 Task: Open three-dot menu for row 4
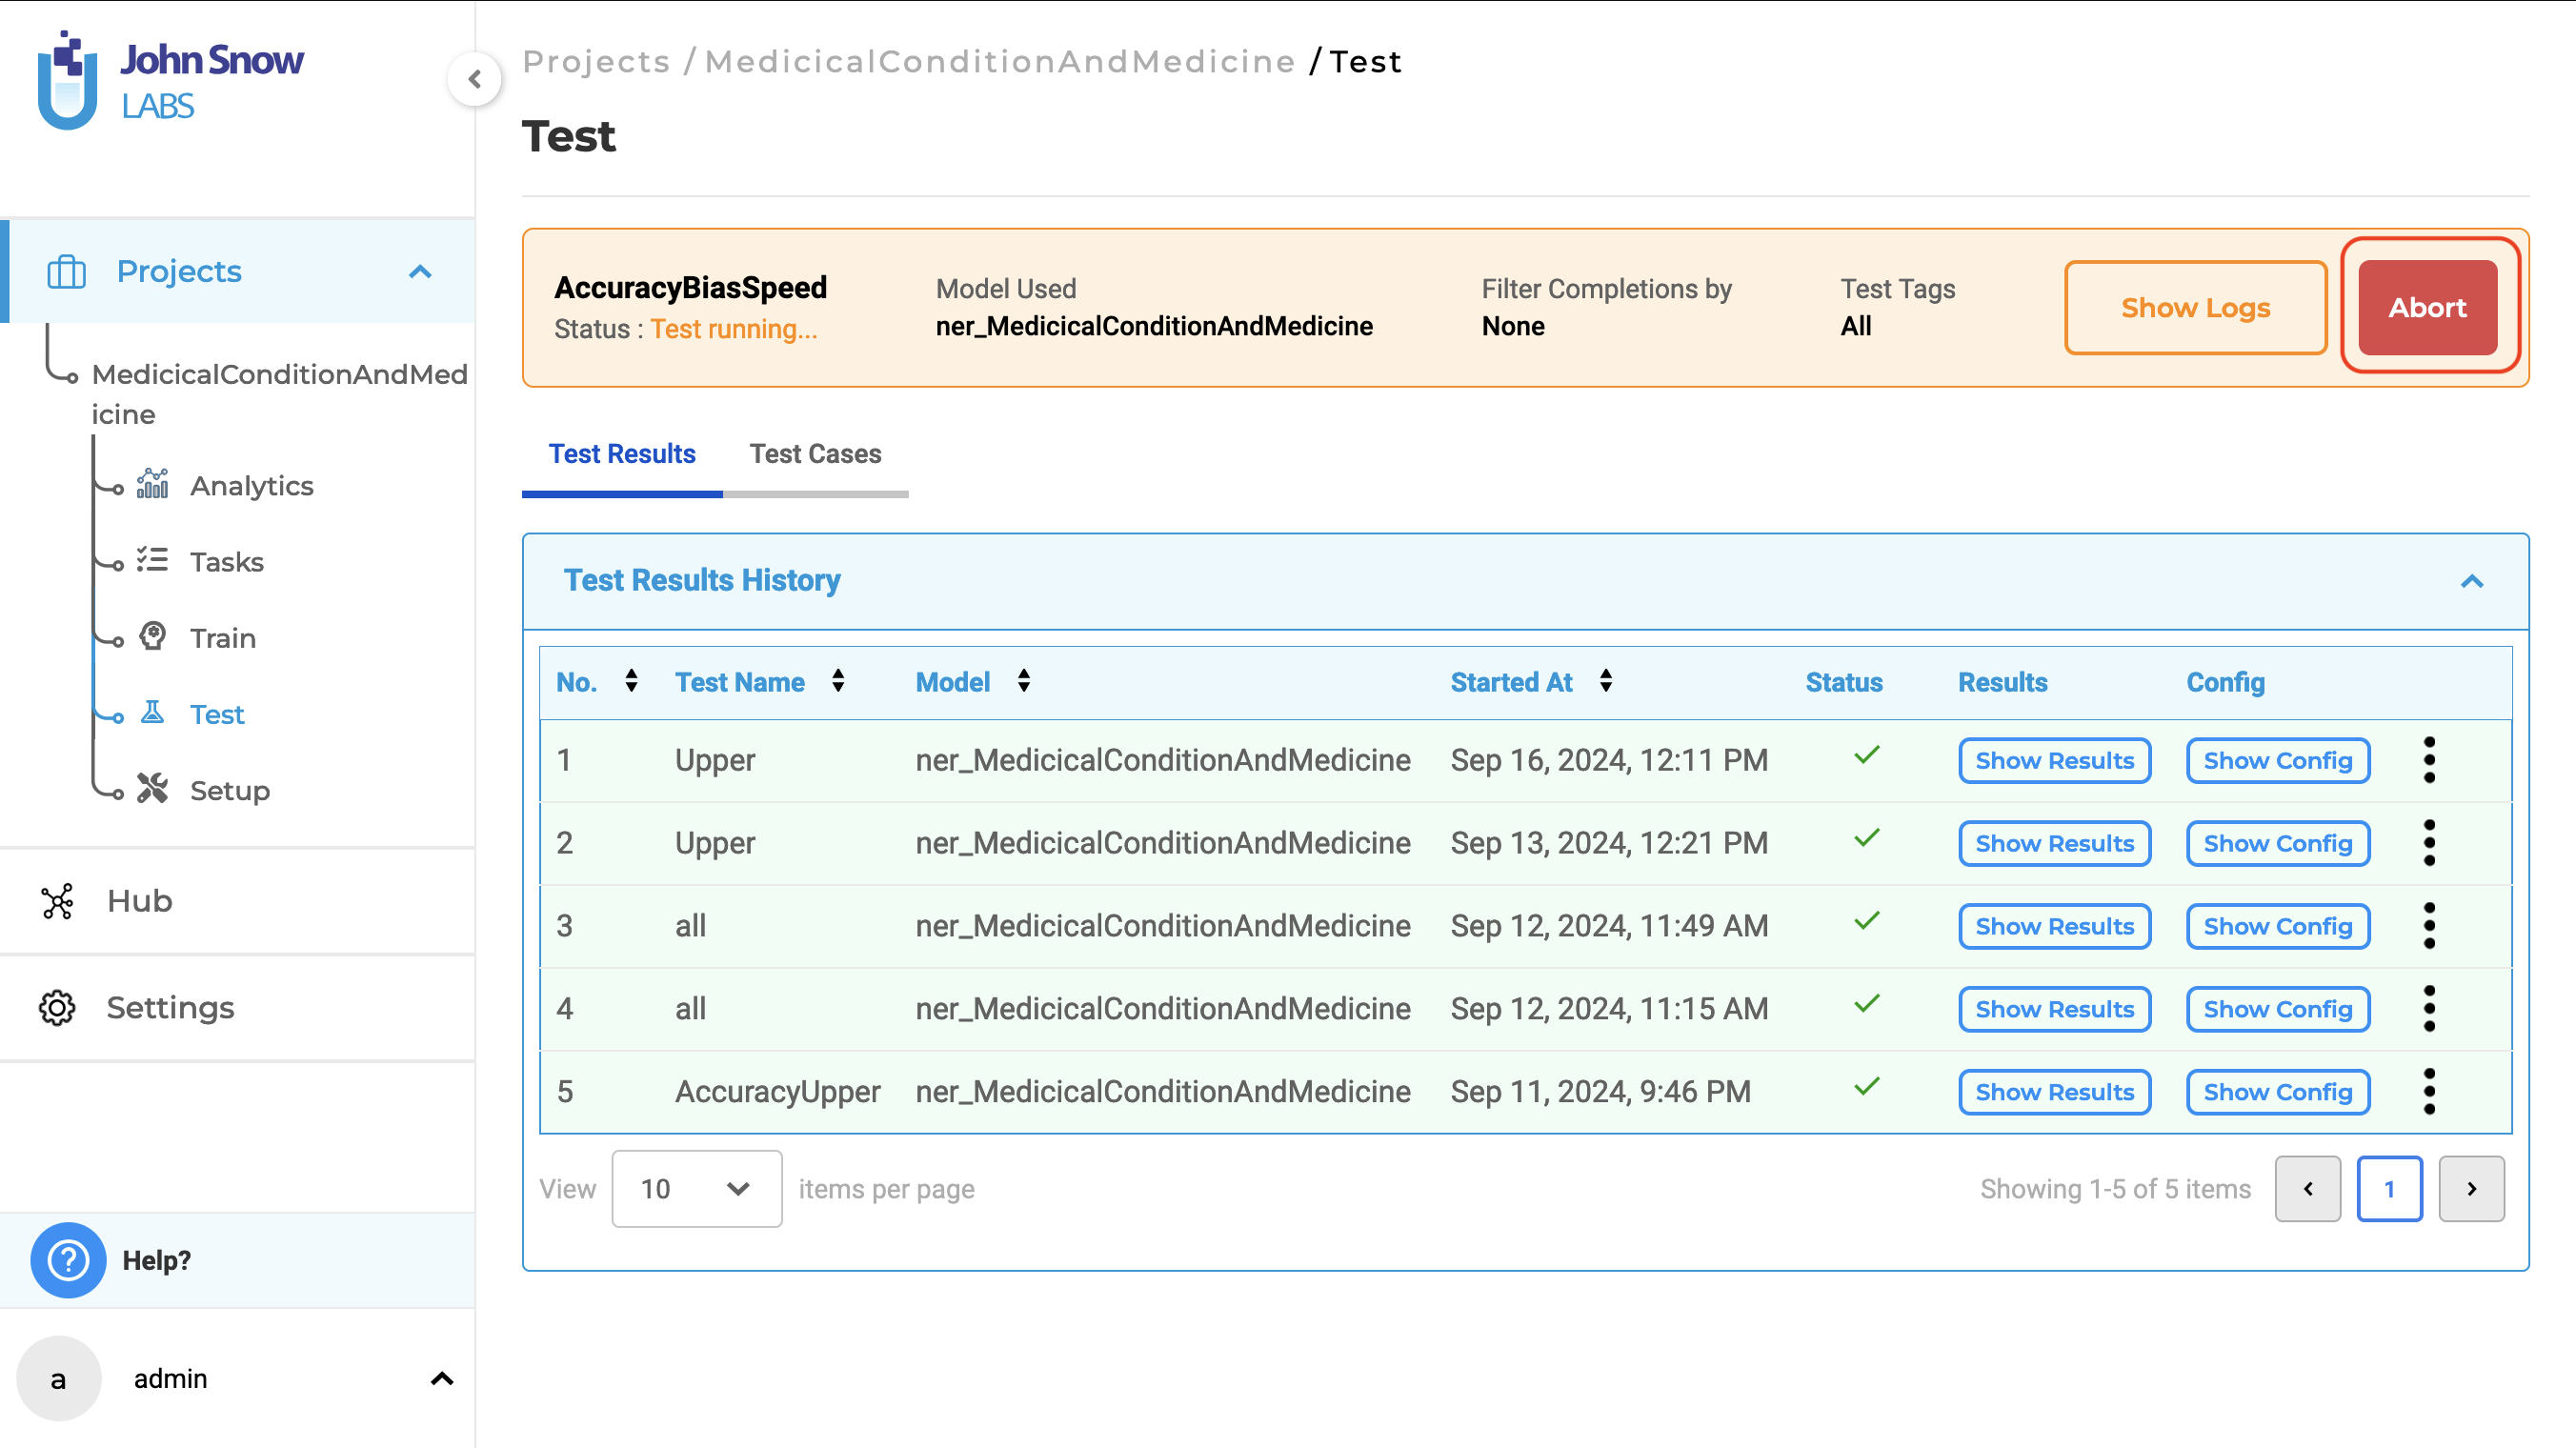pos(2429,1009)
